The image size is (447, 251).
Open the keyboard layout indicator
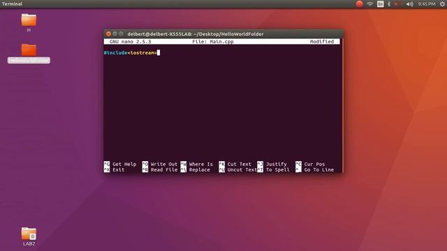(x=380, y=4)
